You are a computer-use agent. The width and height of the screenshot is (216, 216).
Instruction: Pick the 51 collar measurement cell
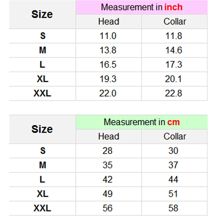click(173, 194)
